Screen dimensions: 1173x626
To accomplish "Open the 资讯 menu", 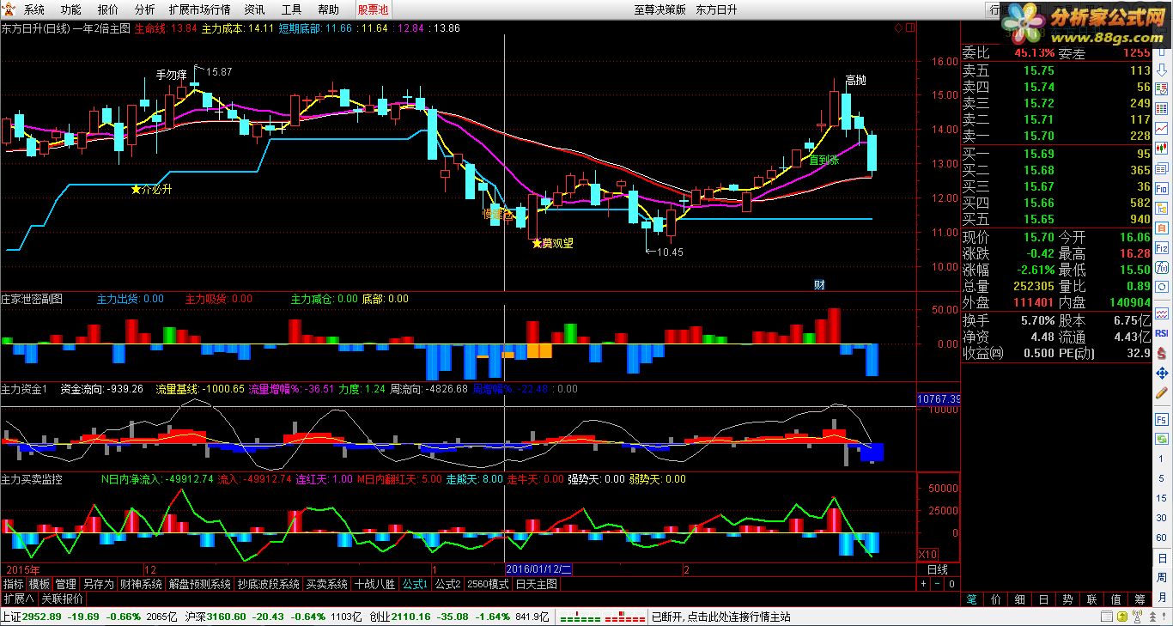I will [254, 9].
